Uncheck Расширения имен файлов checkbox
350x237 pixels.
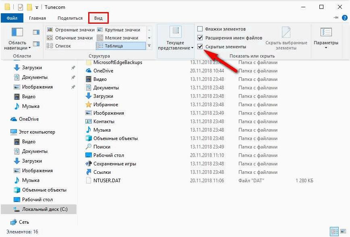point(200,37)
